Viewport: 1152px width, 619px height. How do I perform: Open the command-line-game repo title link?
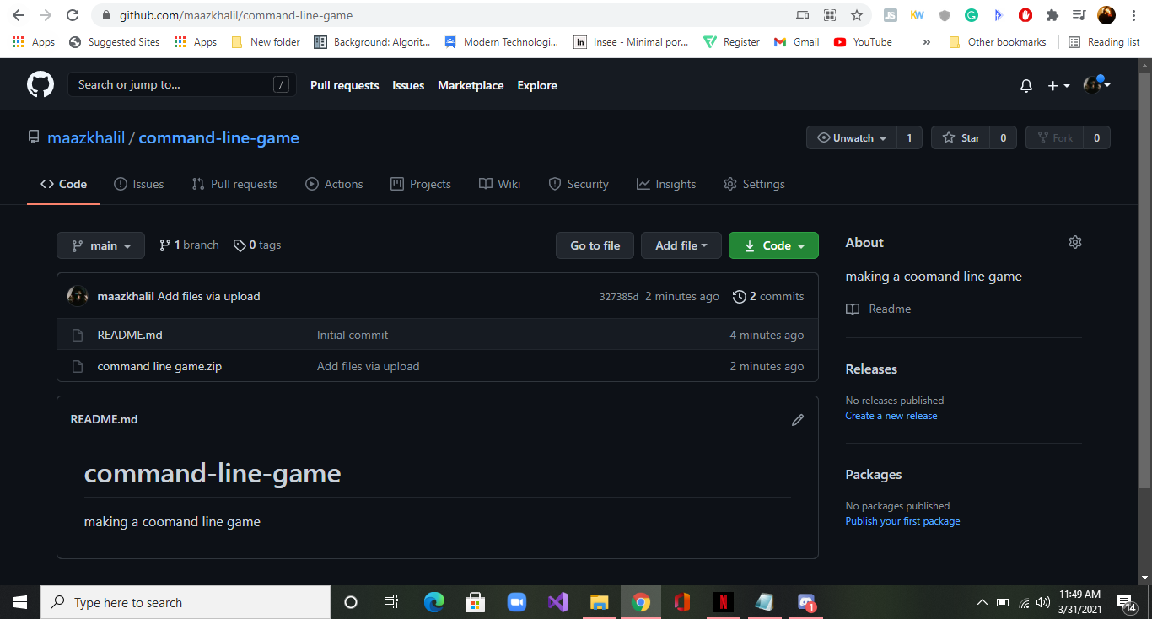pyautogui.click(x=218, y=137)
